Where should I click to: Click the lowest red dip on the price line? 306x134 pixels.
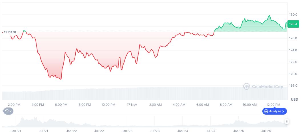click(x=61, y=79)
